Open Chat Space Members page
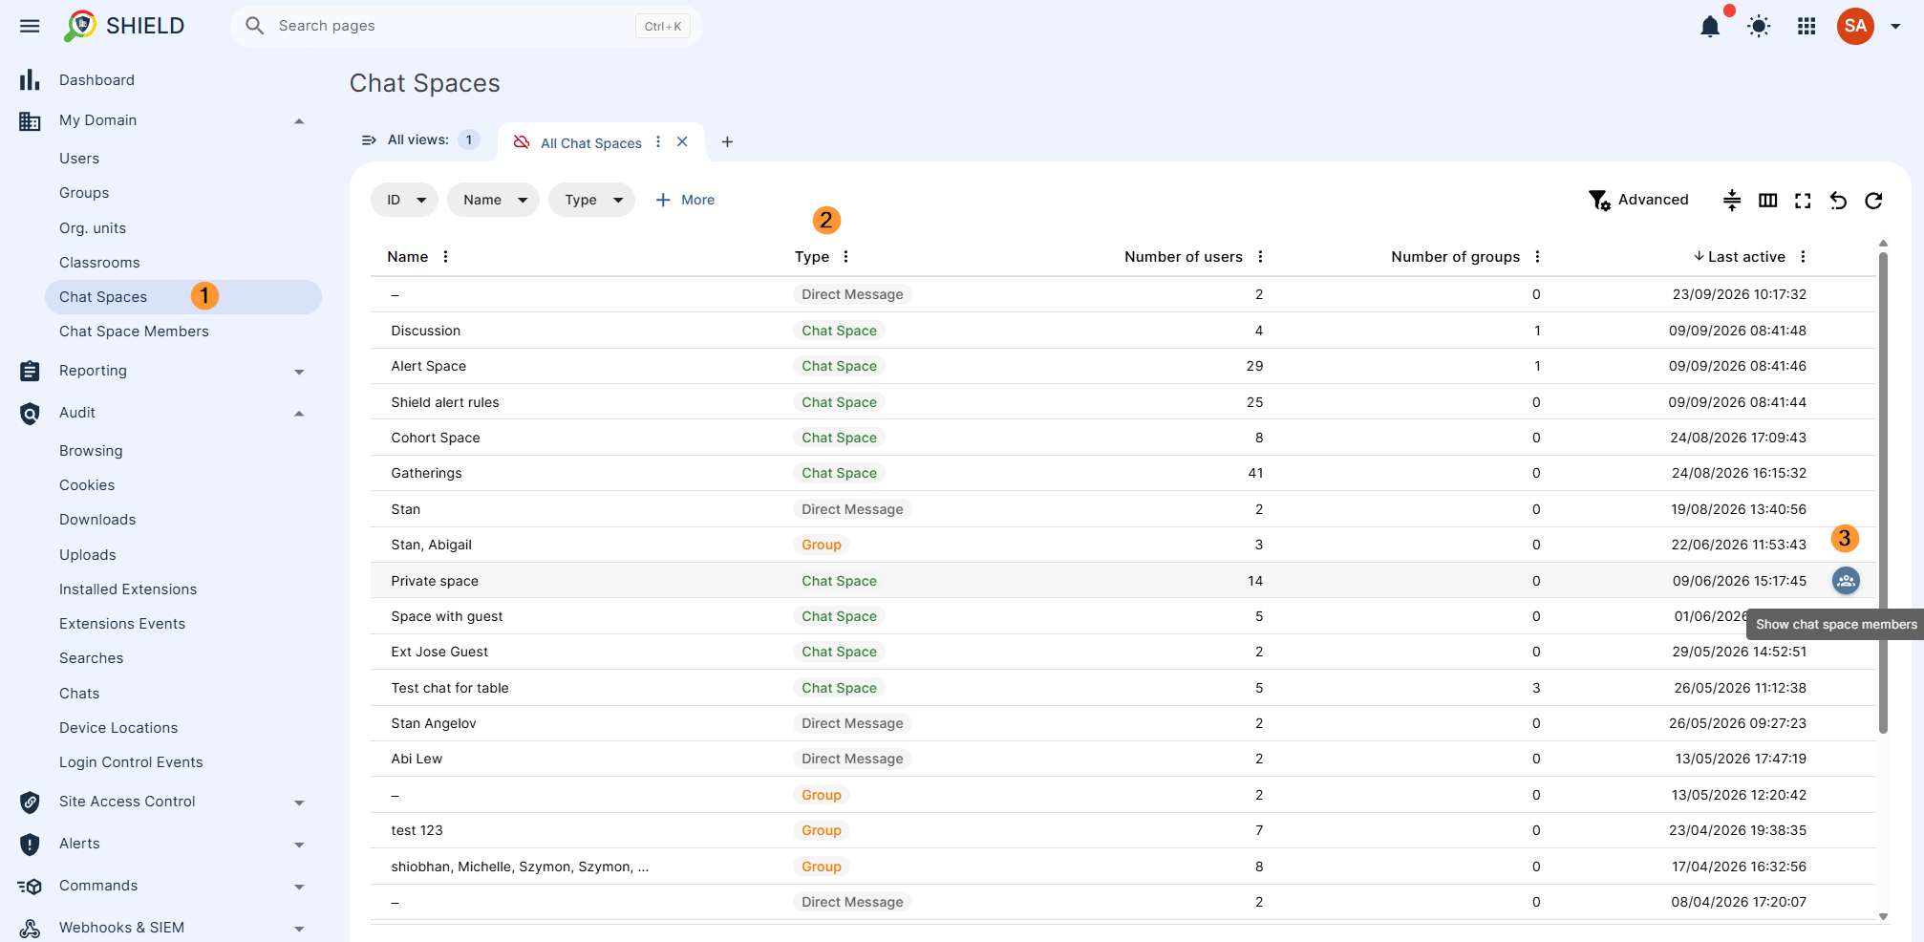The height and width of the screenshot is (942, 1924). (134, 332)
